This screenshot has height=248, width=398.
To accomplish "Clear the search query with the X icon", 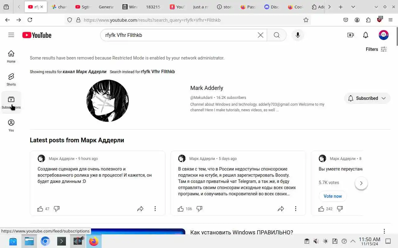I will click(261, 35).
